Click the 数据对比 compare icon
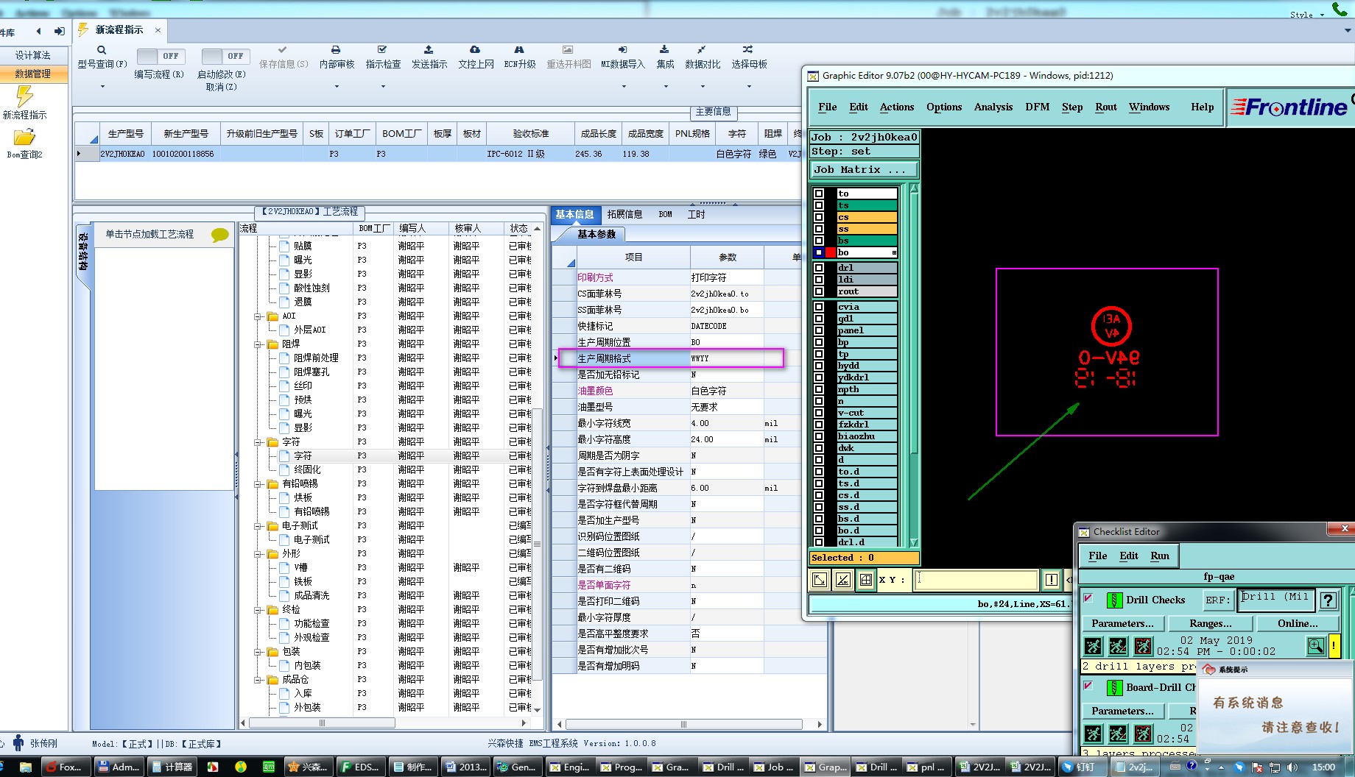 [702, 50]
